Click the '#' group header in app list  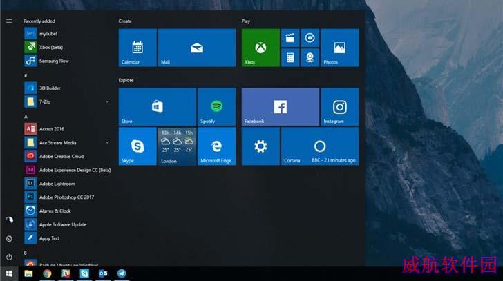26,76
